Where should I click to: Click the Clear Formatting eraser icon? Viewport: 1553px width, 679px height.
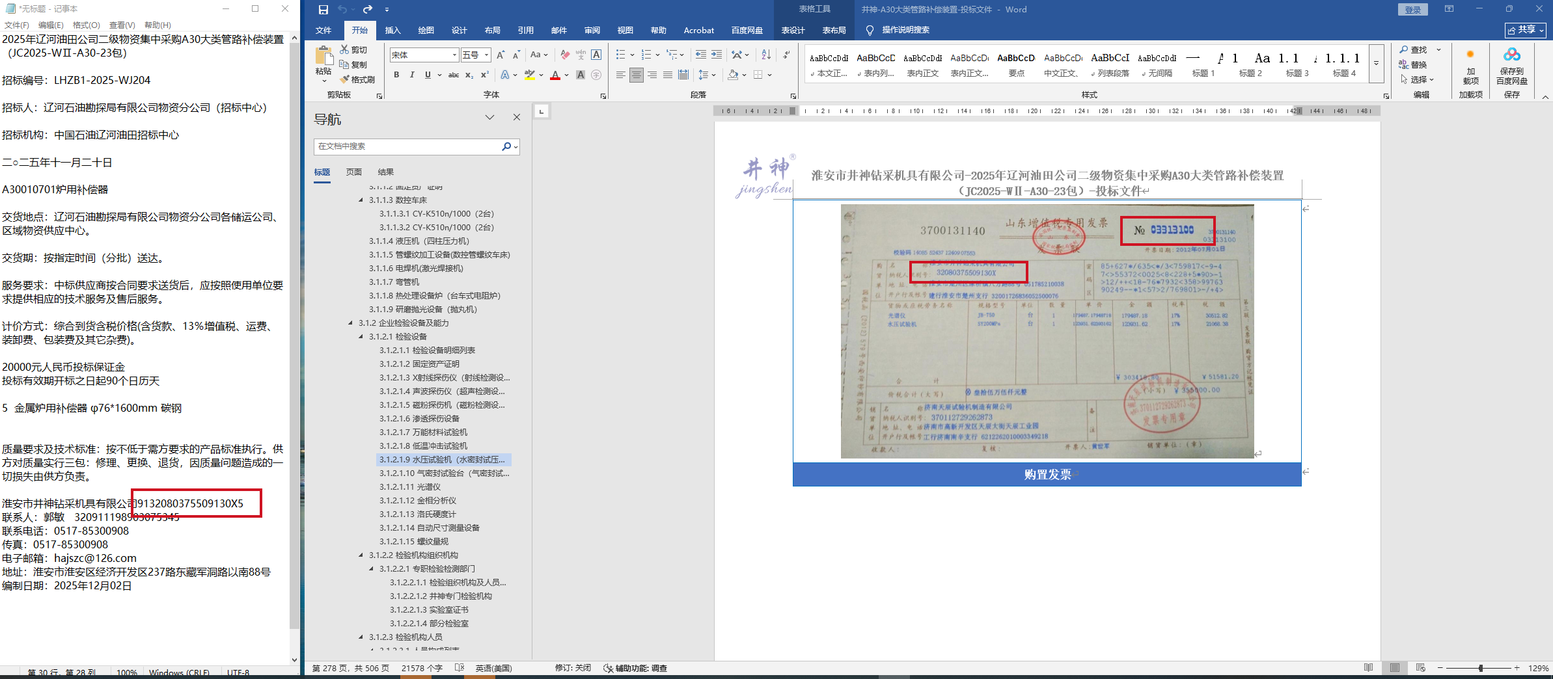564,55
